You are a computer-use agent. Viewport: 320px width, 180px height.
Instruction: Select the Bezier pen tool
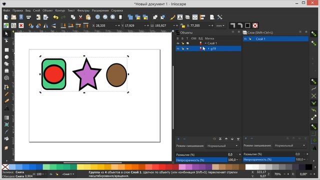tap(6, 87)
